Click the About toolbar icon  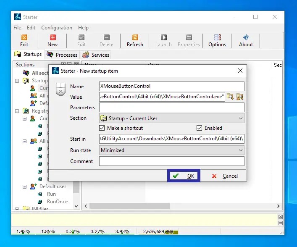coord(246,40)
